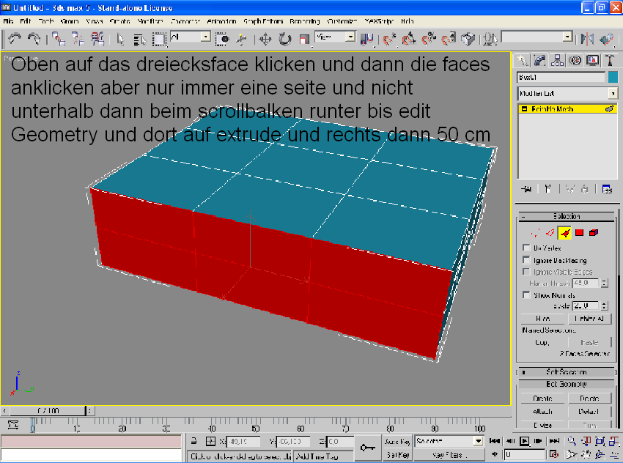The image size is (623, 463).
Task: Toggle the Show Normals checkbox
Action: point(526,295)
